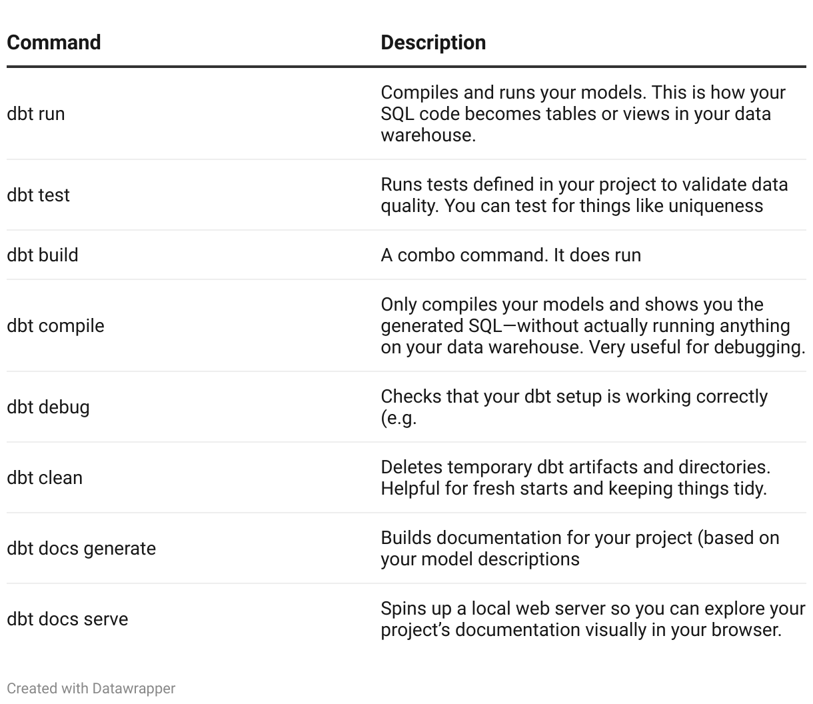Select the dbt debug command cell
The width and height of the screenshot is (813, 704).
(x=48, y=407)
